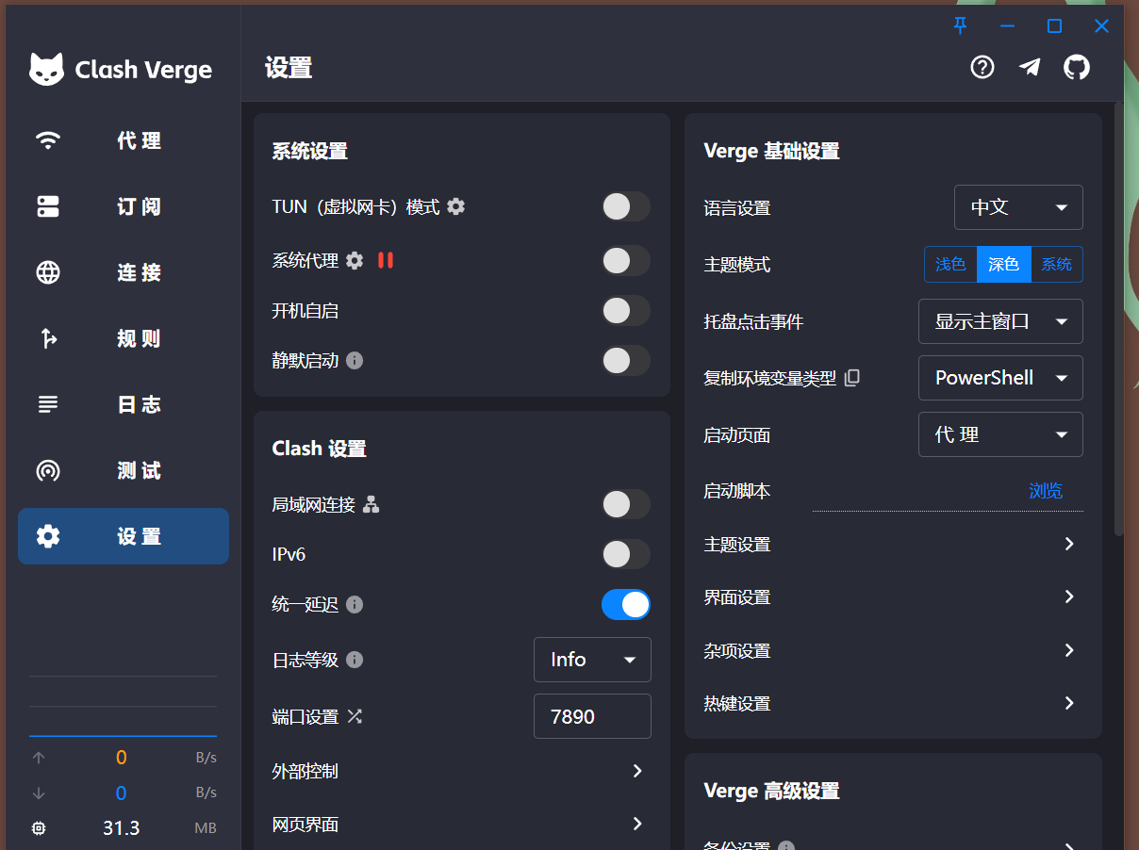
Task: Open 托盘点击事件 dropdown
Action: pyautogui.click(x=1000, y=321)
